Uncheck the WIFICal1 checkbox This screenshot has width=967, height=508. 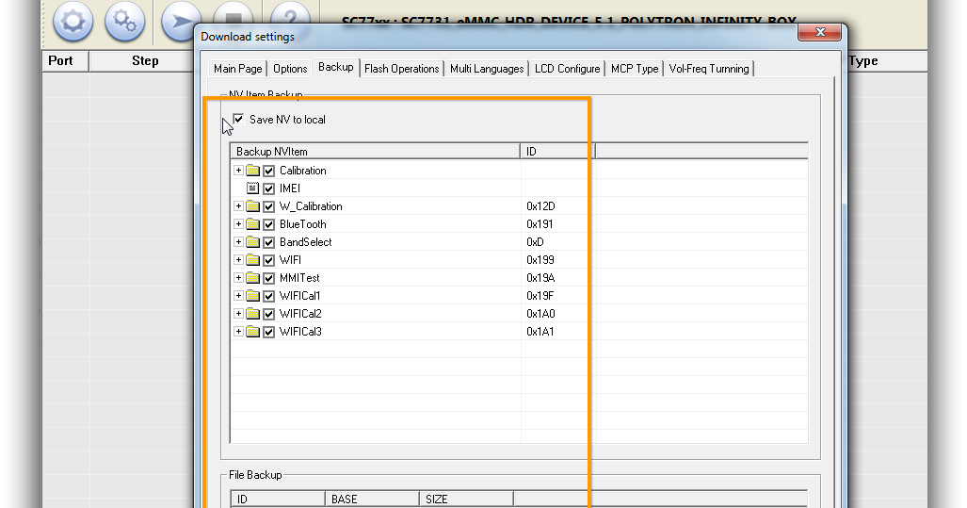click(269, 296)
